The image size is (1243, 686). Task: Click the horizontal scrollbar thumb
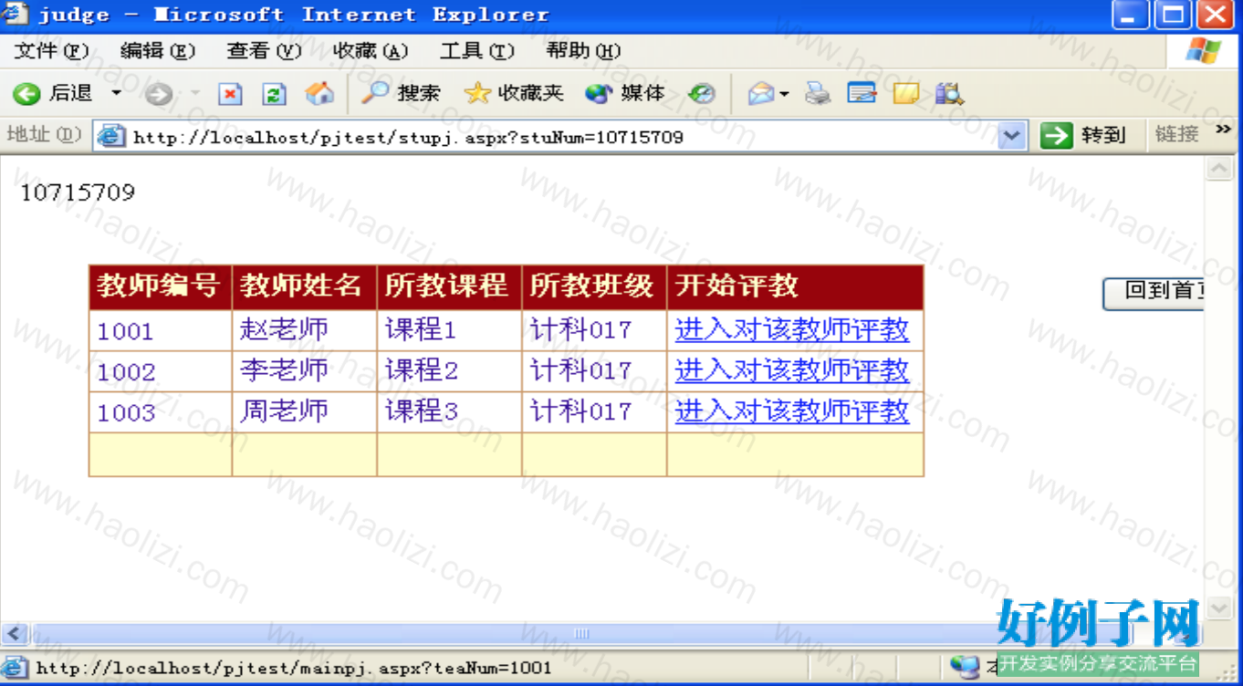581,633
